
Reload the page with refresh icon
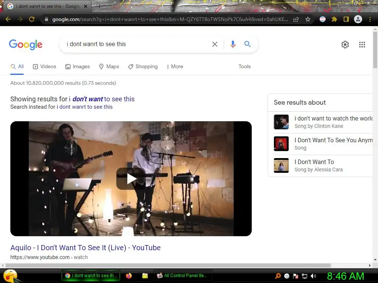(32, 19)
